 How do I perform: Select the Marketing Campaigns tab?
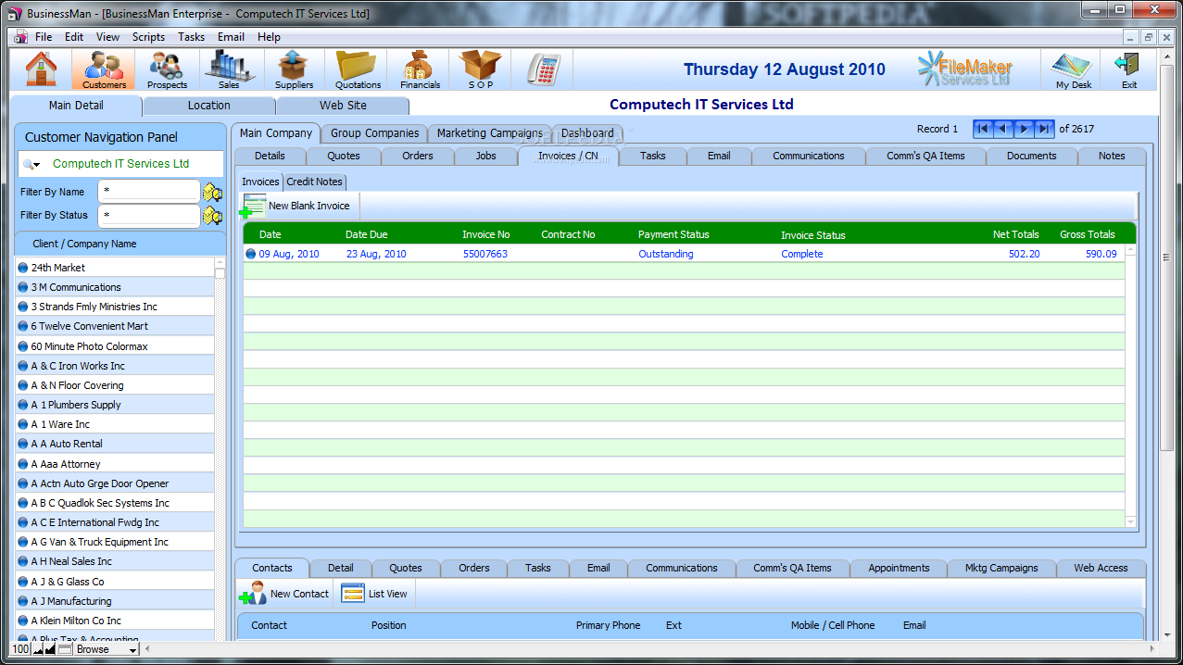pyautogui.click(x=490, y=133)
